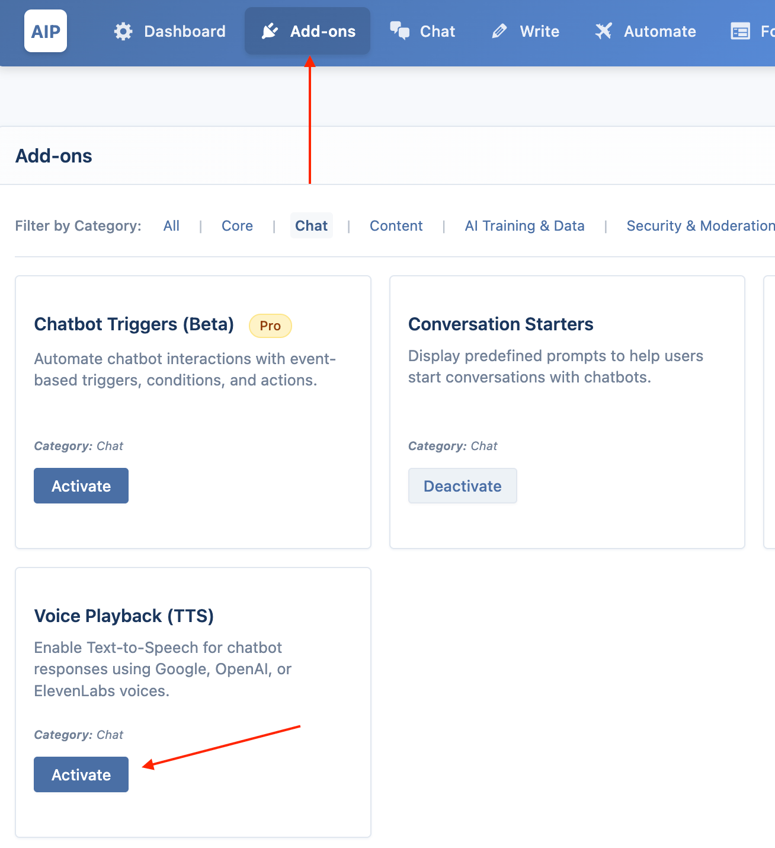Click the Automate tools icon
Image resolution: width=775 pixels, height=848 pixels.
click(x=603, y=31)
